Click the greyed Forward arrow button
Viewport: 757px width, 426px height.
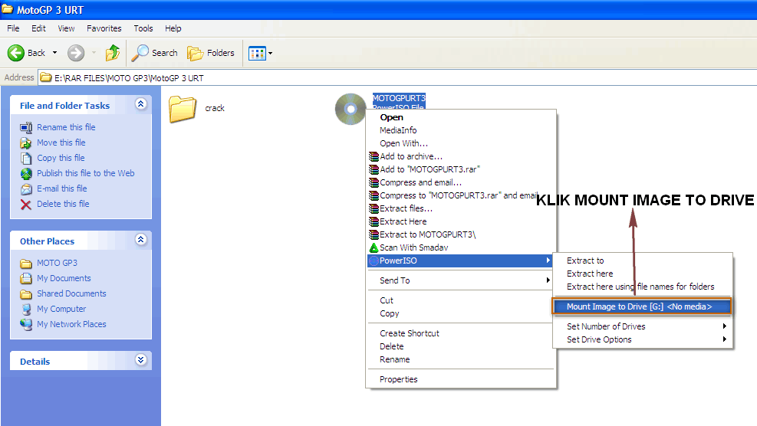(76, 53)
